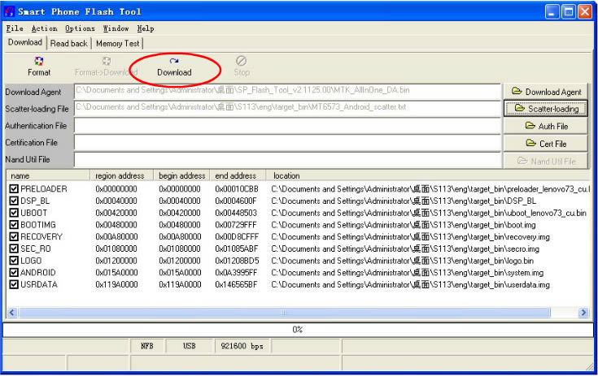Viewport: 598px width, 376px height.
Task: Open the Options menu
Action: click(80, 28)
